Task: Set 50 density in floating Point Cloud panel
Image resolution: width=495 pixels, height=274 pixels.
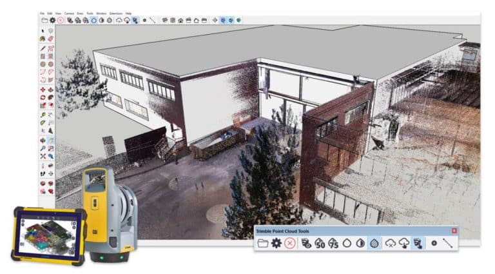Action: [x=320, y=244]
